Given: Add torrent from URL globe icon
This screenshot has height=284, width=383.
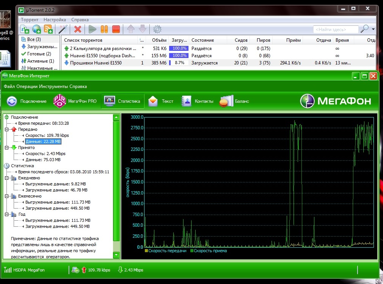Looking at the screenshot, I should point(37,29).
